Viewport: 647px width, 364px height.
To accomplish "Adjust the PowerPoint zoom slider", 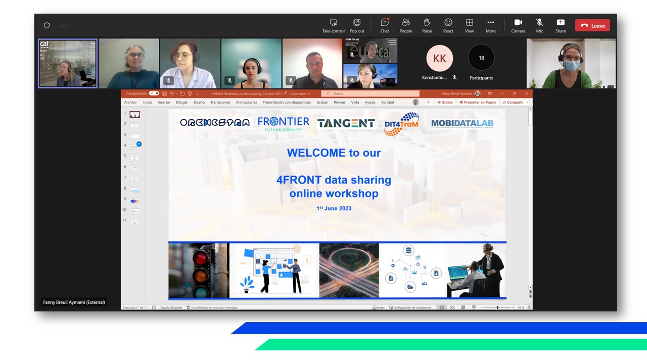I will click(497, 307).
